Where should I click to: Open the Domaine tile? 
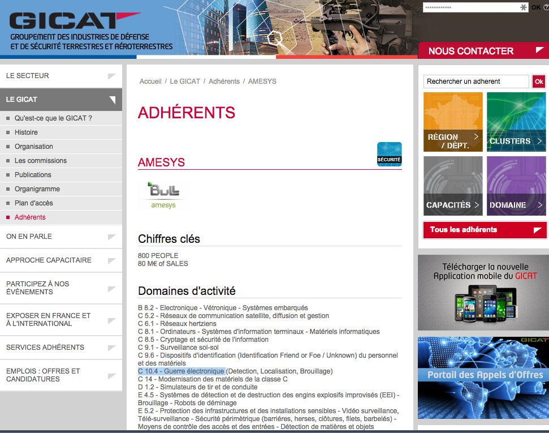click(516, 186)
